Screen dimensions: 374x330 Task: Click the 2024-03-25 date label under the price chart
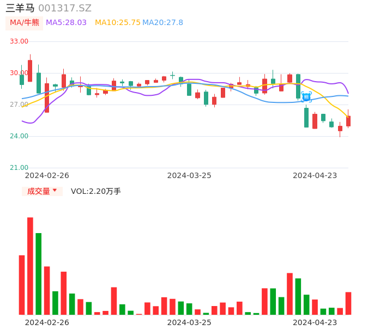[x=189, y=175]
